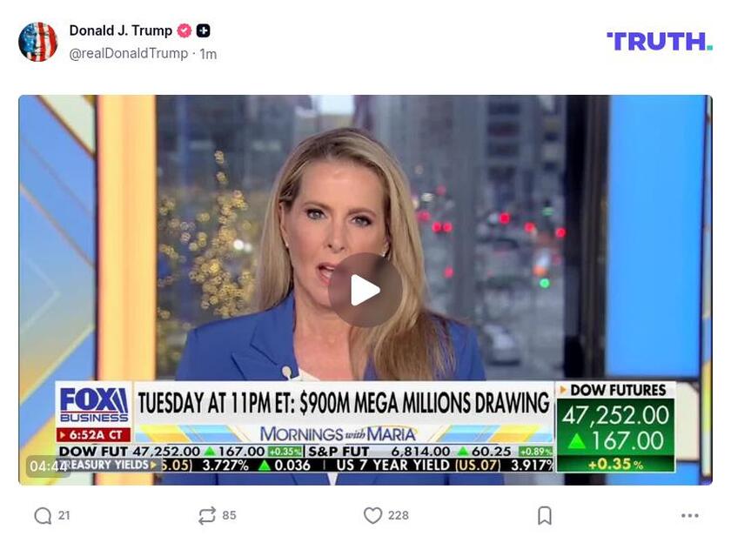This screenshot has width=731, height=550.
Task: Click the red verified checkmark badge
Action: tap(184, 30)
